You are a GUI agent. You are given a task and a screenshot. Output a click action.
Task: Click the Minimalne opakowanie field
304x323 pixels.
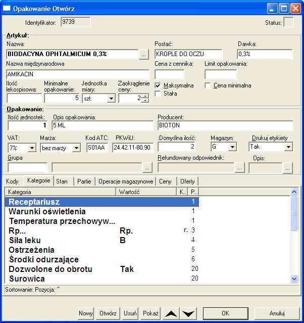pyautogui.click(x=62, y=98)
